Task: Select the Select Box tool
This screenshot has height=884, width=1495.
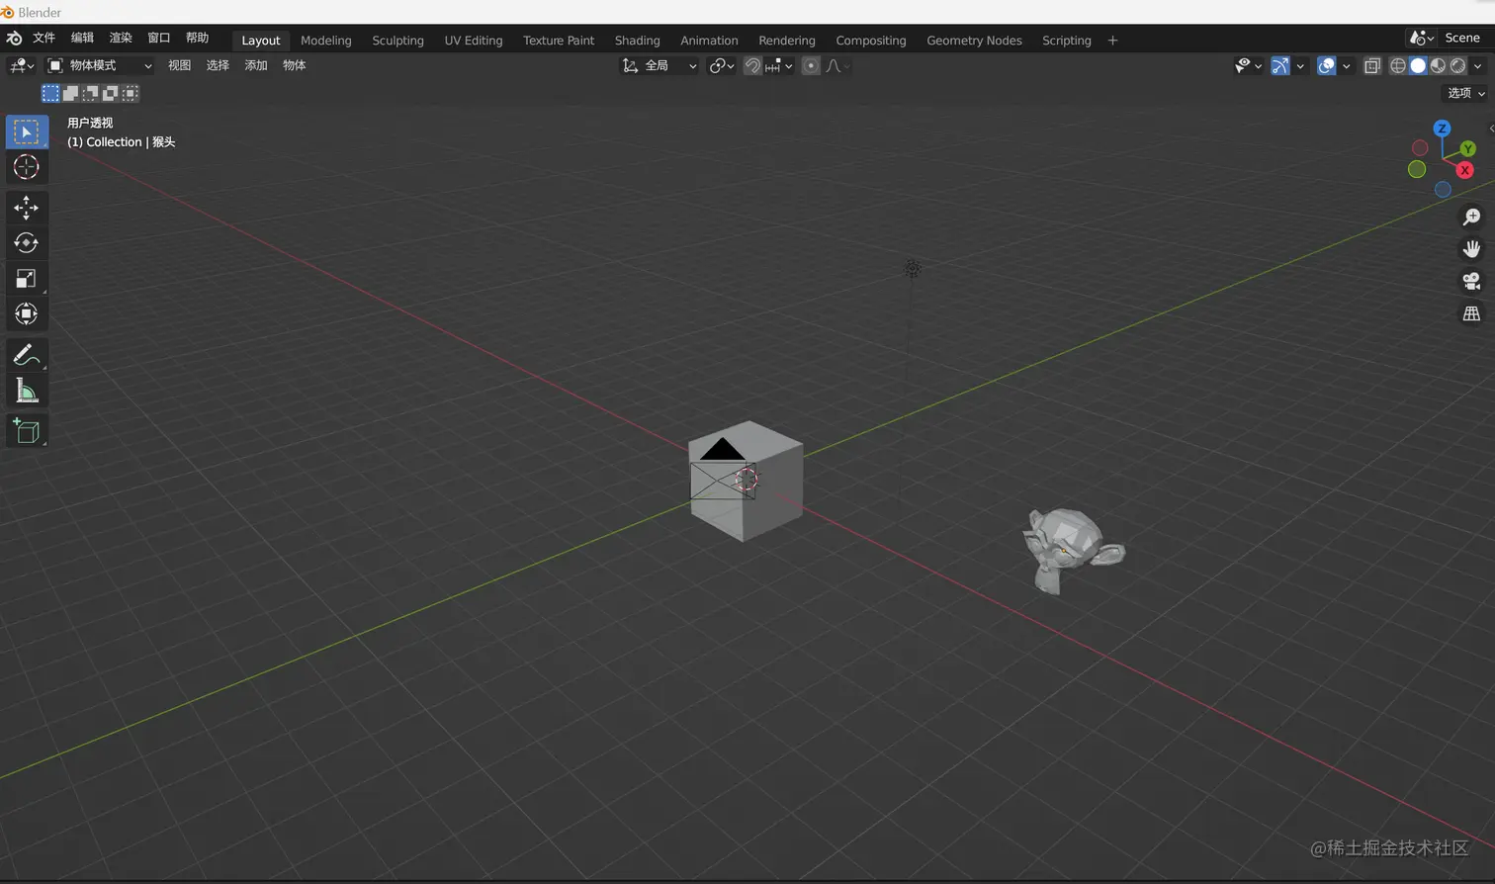Action: [x=27, y=132]
